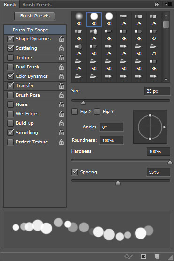Toggle the lock icon for Shape Dynamics
This screenshot has height=261, width=174.
(x=61, y=39)
